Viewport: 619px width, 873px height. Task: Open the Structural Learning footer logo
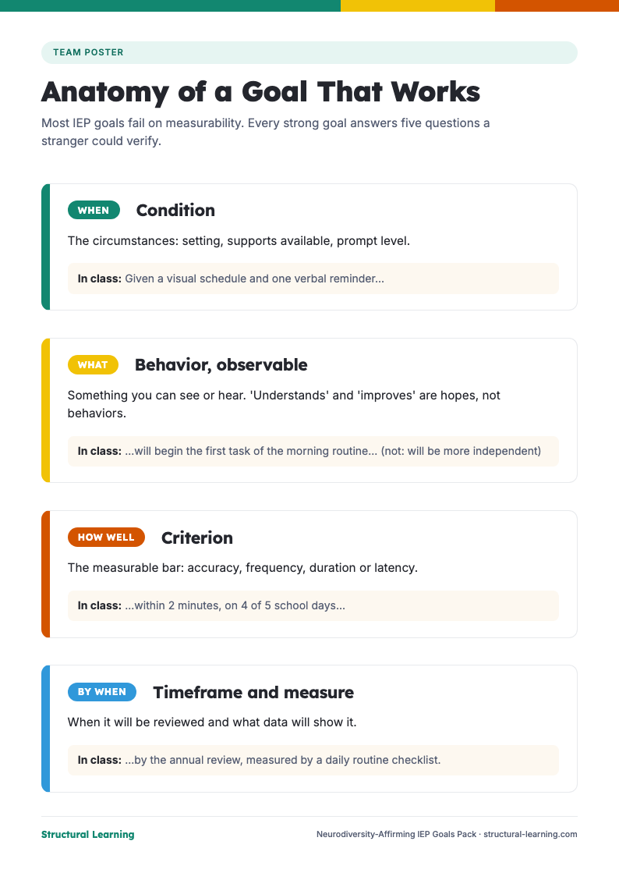click(x=88, y=834)
